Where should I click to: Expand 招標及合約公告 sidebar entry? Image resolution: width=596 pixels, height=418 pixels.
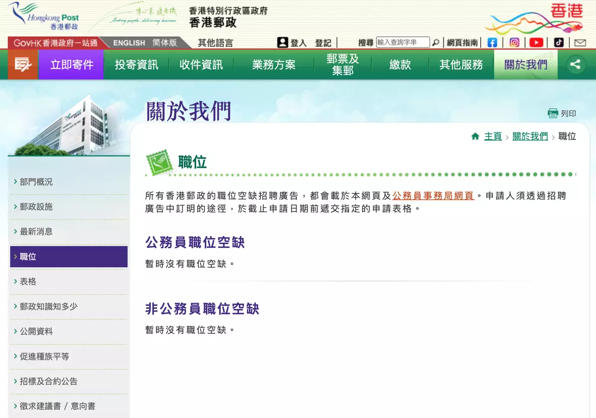(x=49, y=381)
